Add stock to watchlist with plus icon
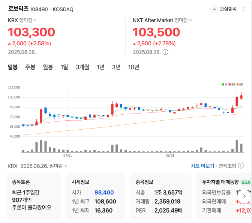This screenshot has height=223, width=252. [x=214, y=9]
